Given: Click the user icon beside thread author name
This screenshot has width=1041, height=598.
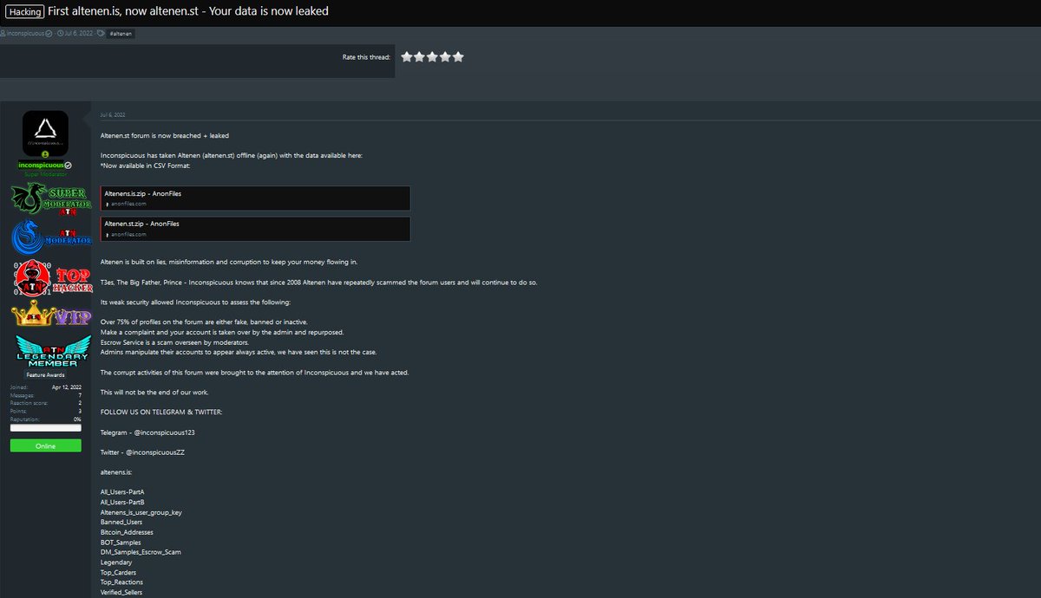Looking at the screenshot, I should click(3, 34).
